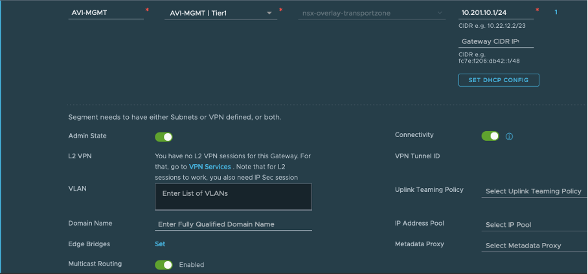Click the Connectivity info icon
The width and height of the screenshot is (588, 274).
click(x=509, y=136)
